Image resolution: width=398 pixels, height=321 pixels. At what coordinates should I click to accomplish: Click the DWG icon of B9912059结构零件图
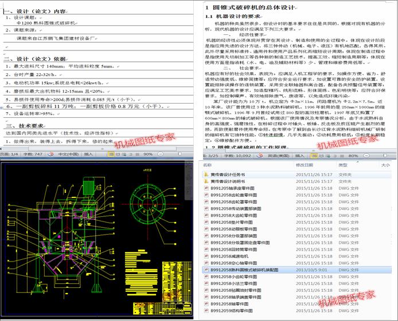(206, 311)
